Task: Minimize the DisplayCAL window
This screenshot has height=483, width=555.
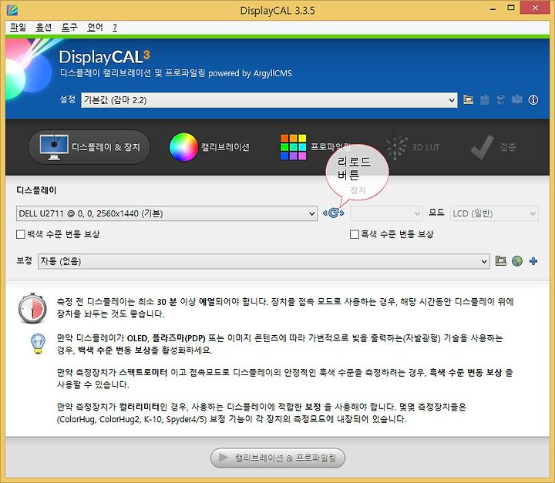Action: pyautogui.click(x=493, y=8)
